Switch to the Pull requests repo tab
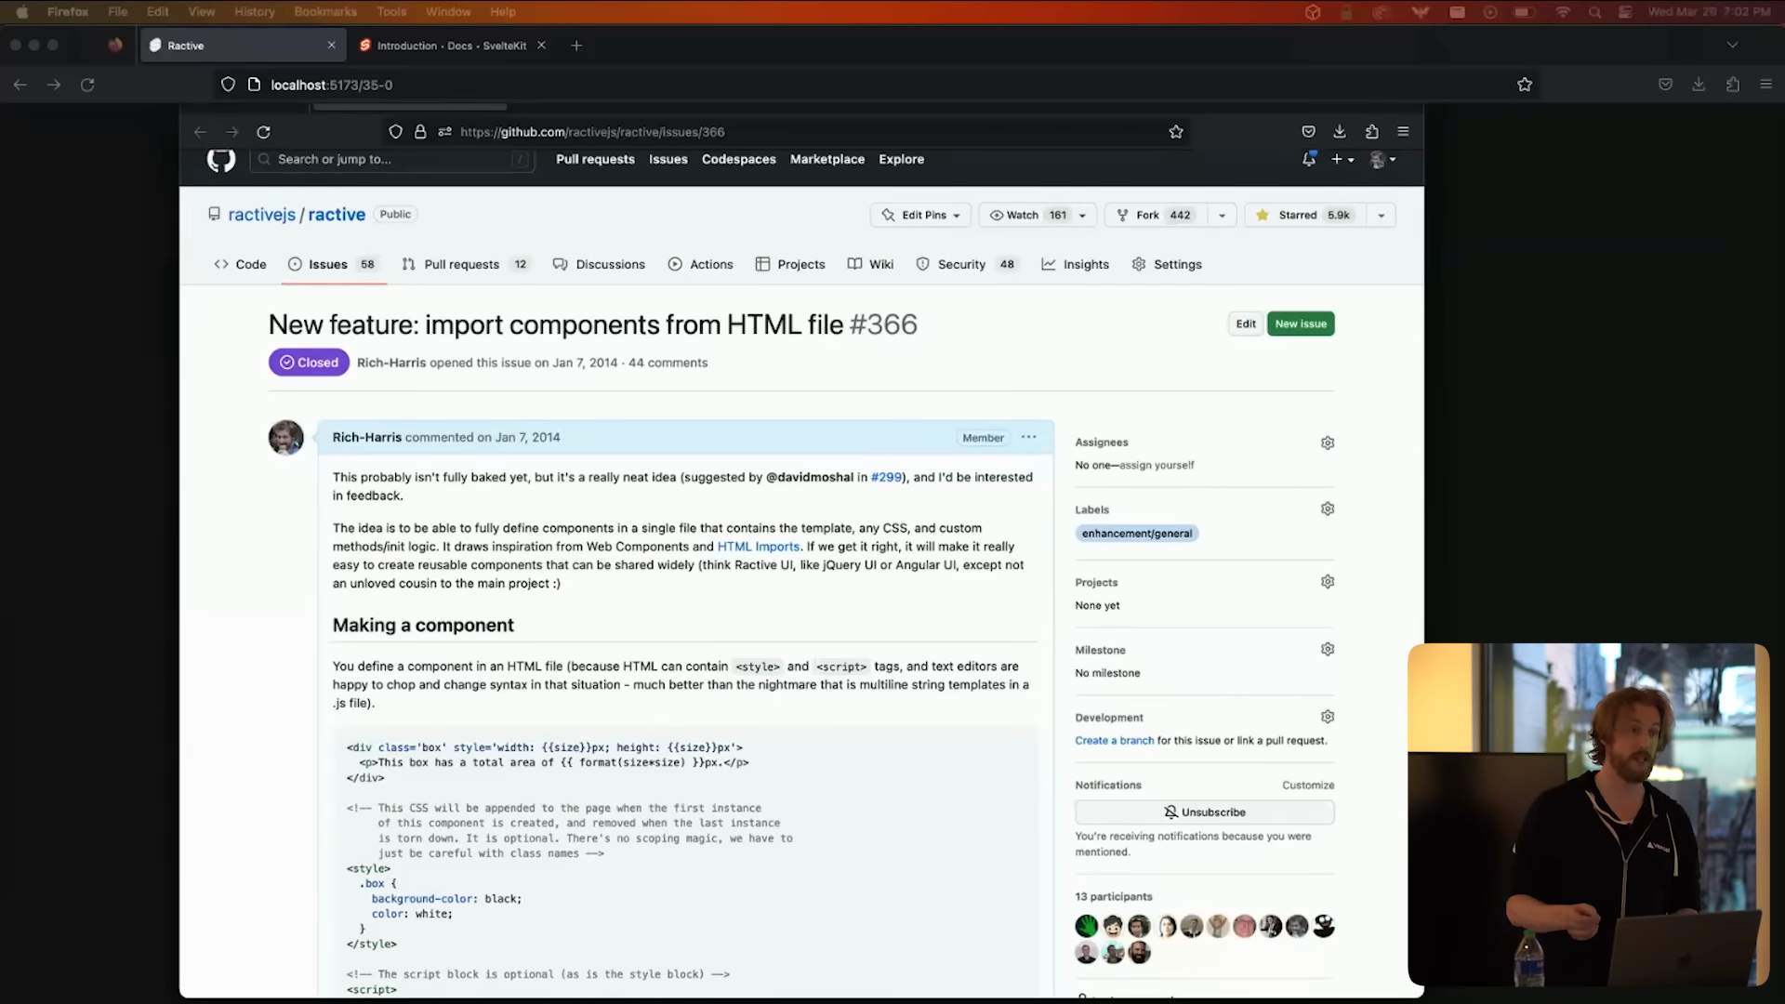The width and height of the screenshot is (1785, 1004). tap(462, 264)
